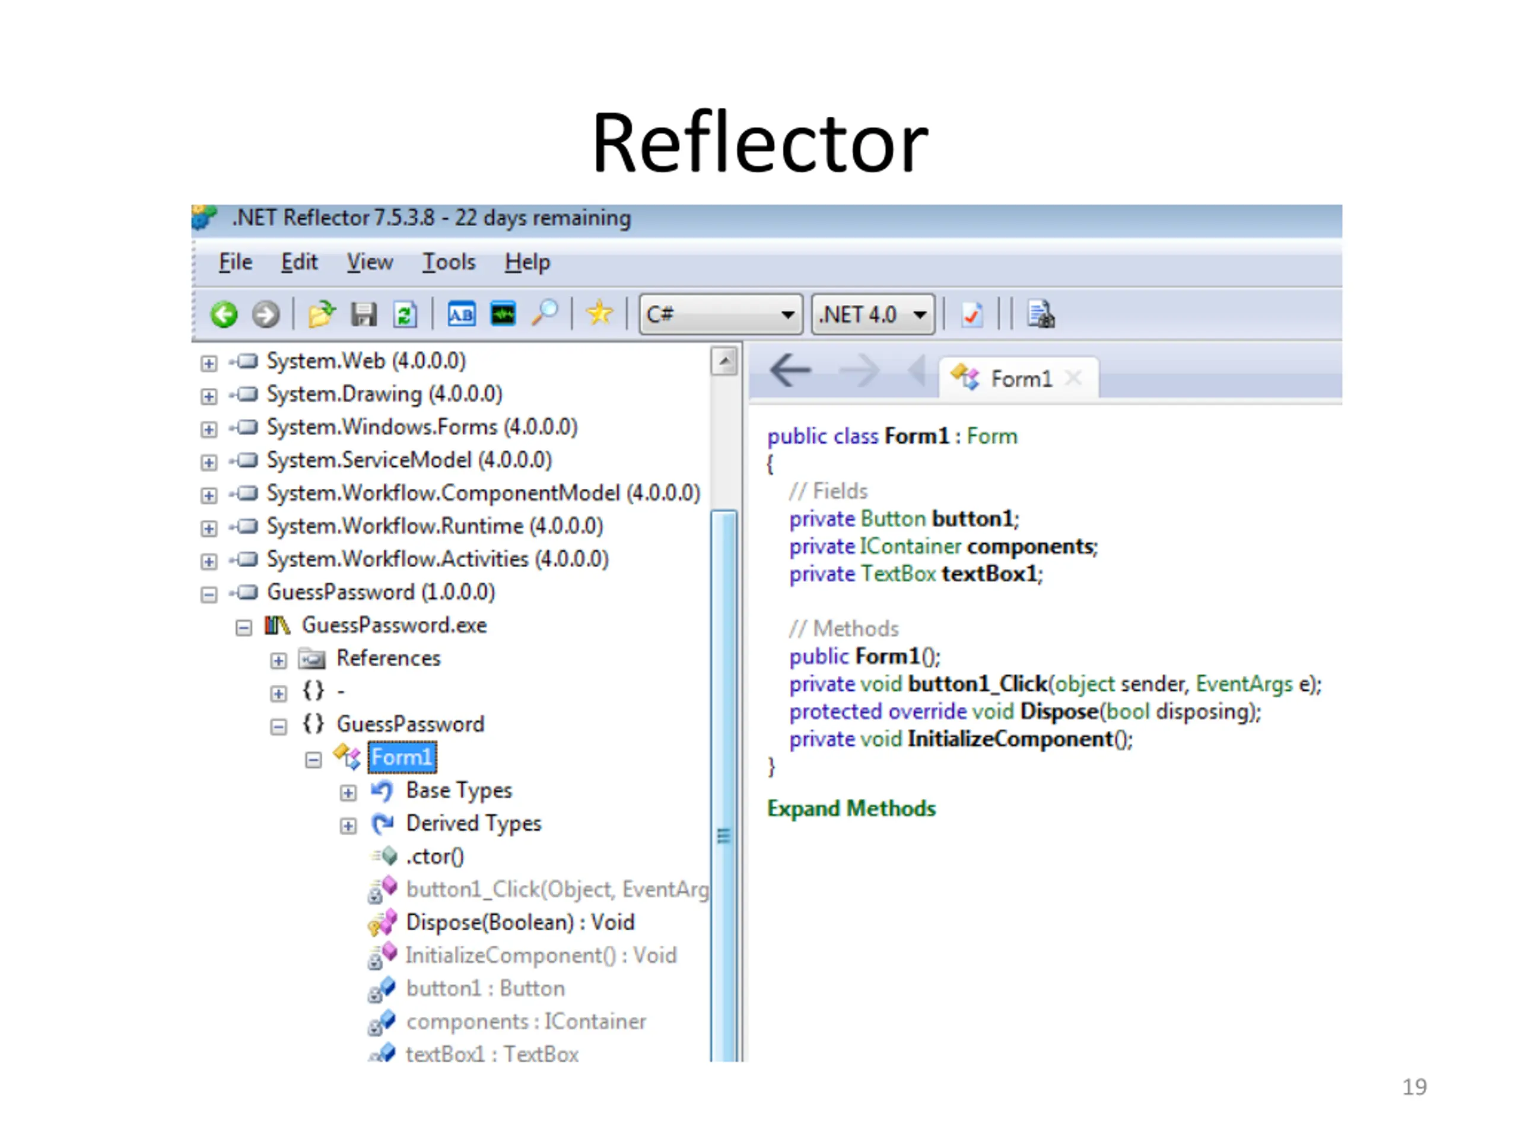The height and width of the screenshot is (1139, 1519).
Task: Click the document page toolbar icon
Action: [x=1041, y=315]
